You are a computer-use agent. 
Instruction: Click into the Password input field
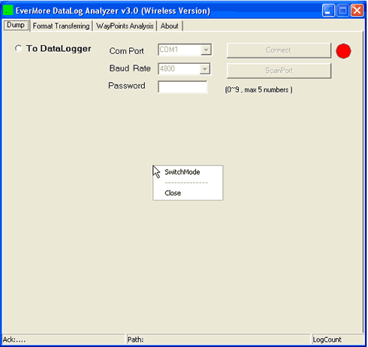(x=182, y=86)
